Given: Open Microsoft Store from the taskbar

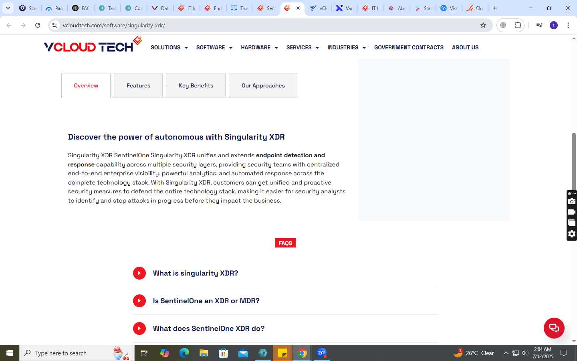Looking at the screenshot, I should coord(224,353).
